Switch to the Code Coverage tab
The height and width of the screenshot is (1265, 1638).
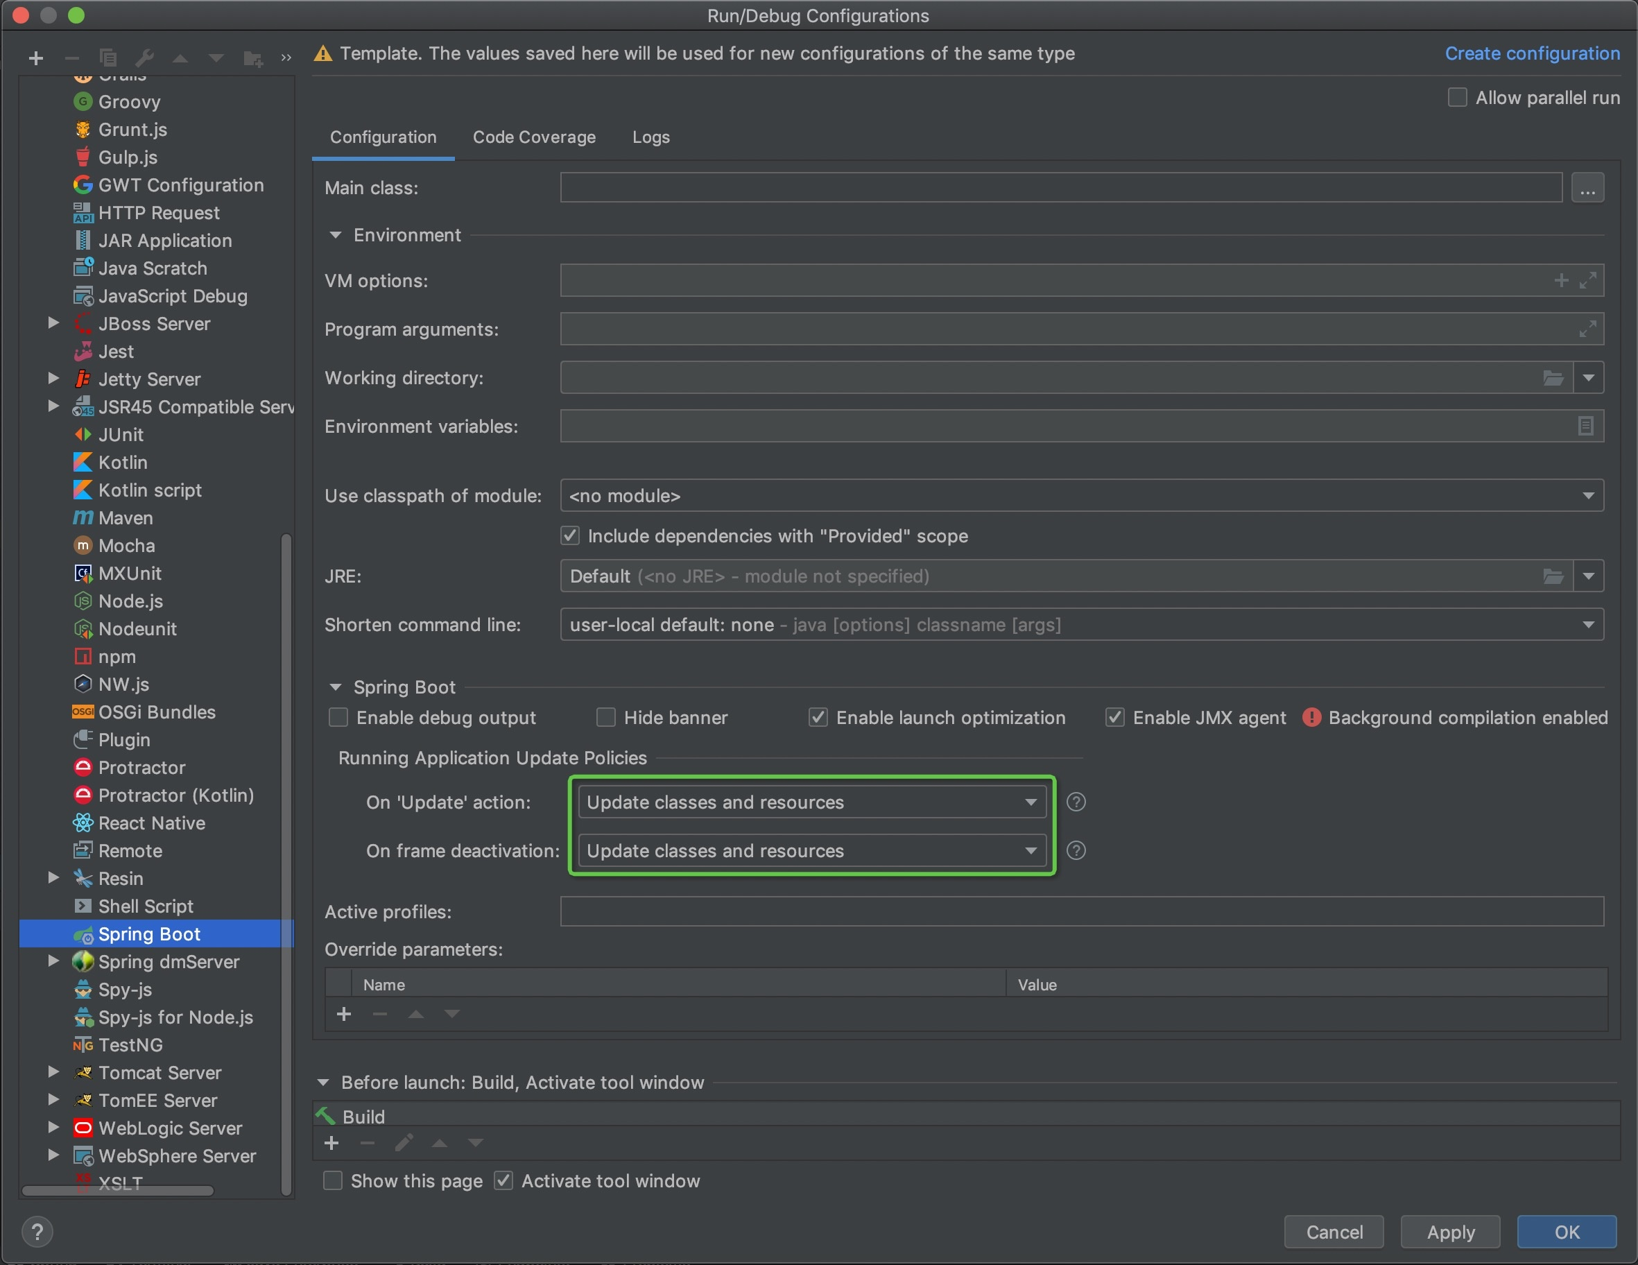coord(534,137)
